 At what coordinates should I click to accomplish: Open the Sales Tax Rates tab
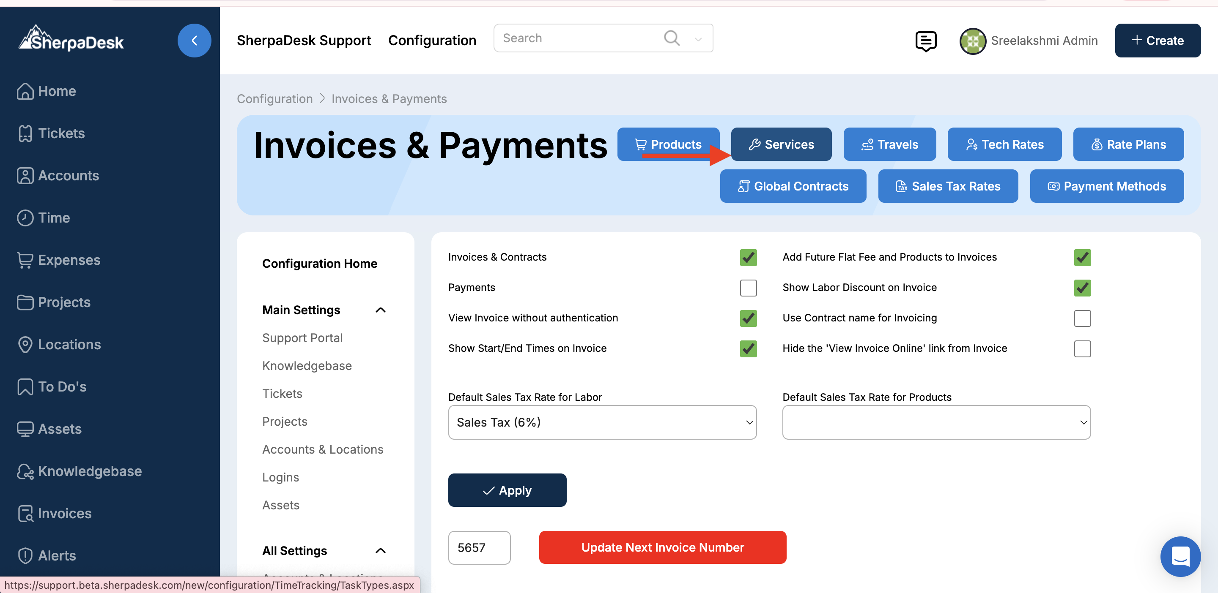(x=947, y=186)
